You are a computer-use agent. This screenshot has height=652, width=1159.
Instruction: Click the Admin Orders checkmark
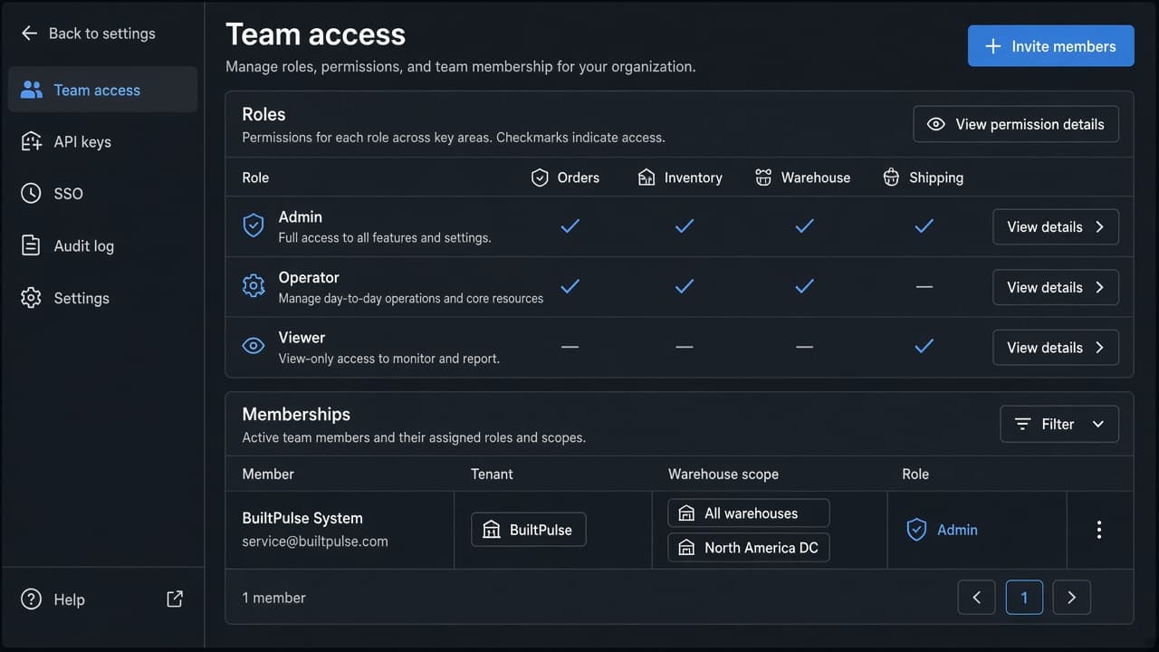(x=570, y=226)
